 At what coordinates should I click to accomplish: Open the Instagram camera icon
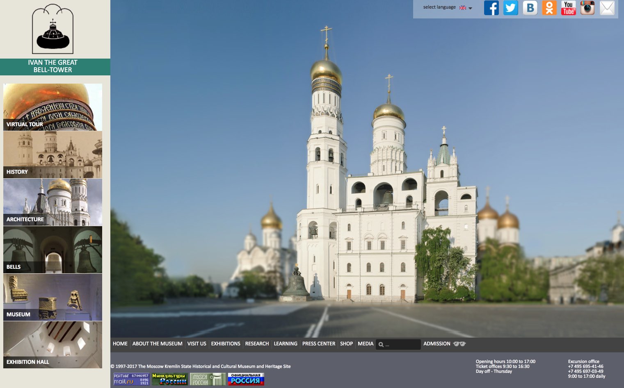(x=587, y=8)
